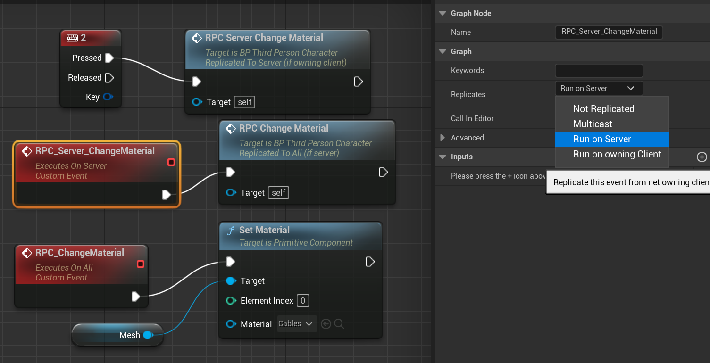Collapse the Graph section
The image size is (710, 363).
(x=443, y=51)
